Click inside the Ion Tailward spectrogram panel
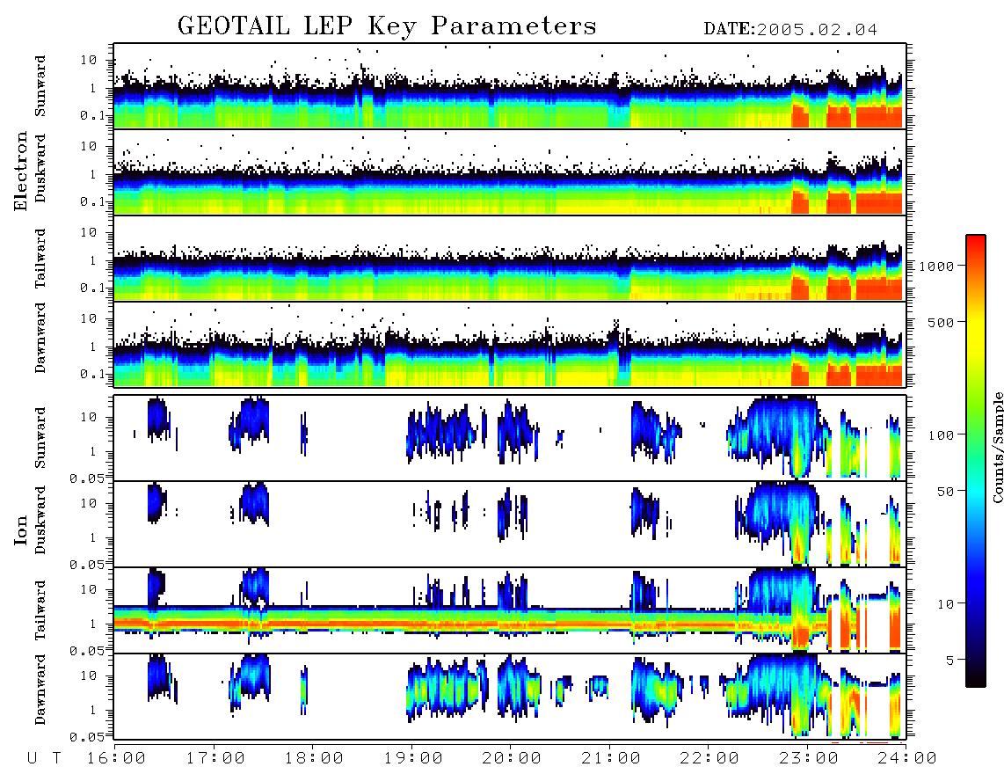1004x774 pixels. (x=510, y=610)
